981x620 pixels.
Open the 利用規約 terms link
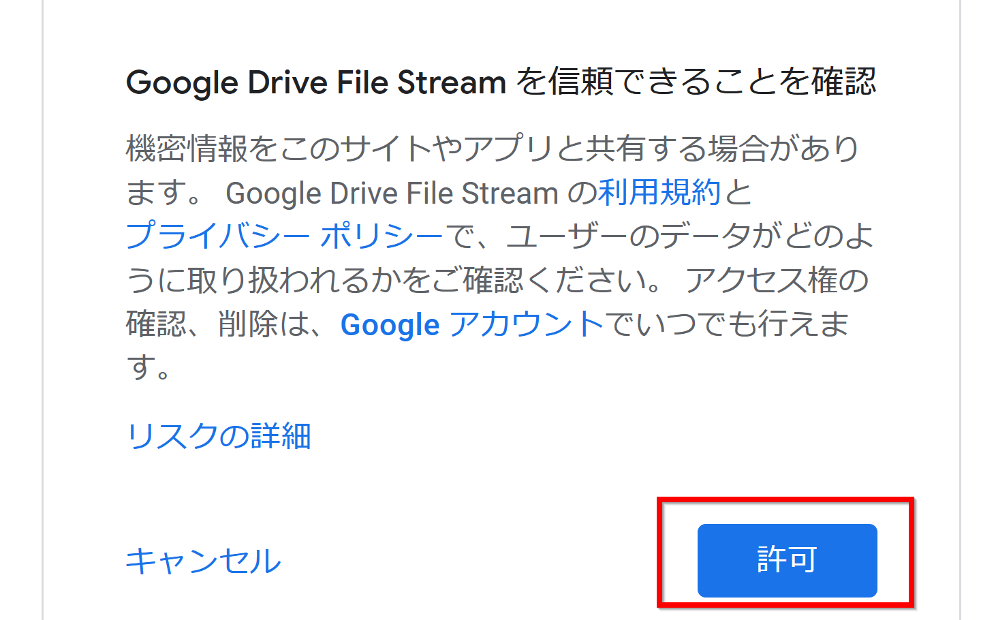(659, 193)
